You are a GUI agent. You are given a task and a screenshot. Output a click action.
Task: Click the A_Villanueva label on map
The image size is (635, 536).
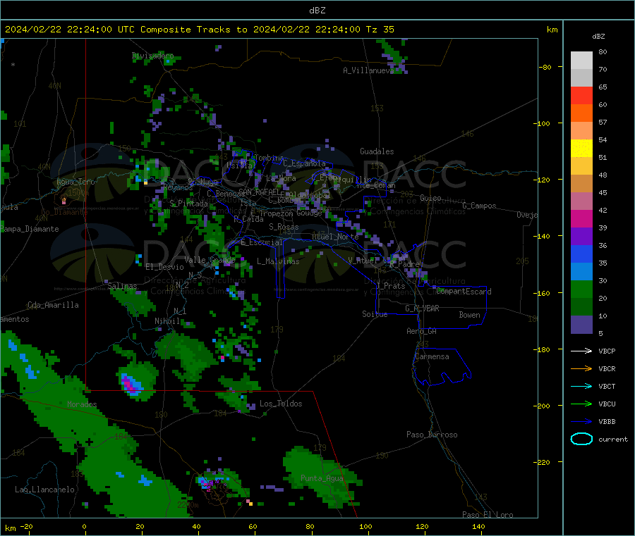(368, 70)
